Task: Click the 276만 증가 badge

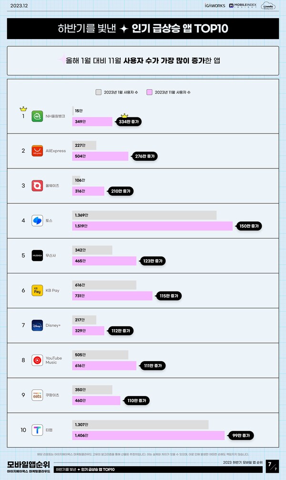Action: (145, 157)
